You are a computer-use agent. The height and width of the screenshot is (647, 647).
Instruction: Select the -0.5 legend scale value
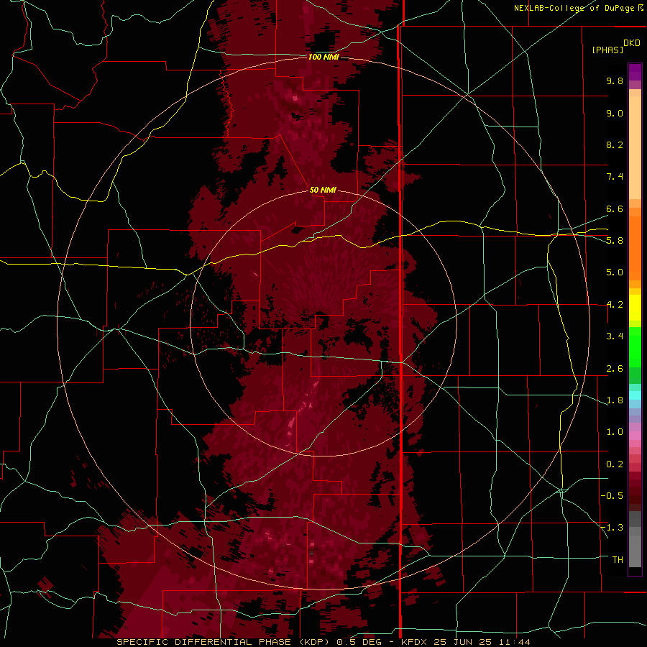[x=612, y=496]
